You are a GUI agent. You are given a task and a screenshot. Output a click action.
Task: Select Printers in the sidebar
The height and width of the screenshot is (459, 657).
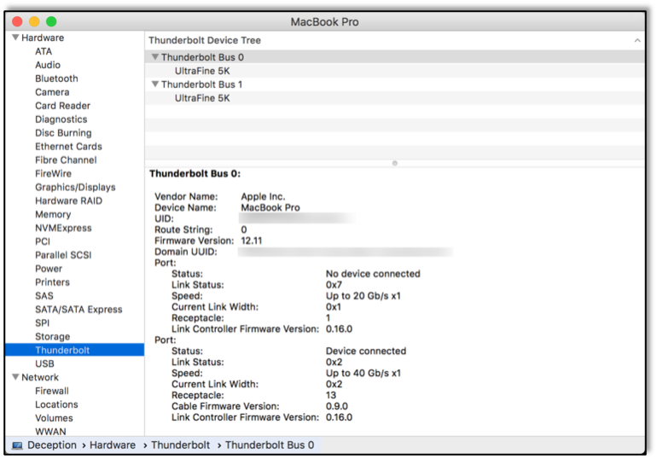[x=52, y=282]
